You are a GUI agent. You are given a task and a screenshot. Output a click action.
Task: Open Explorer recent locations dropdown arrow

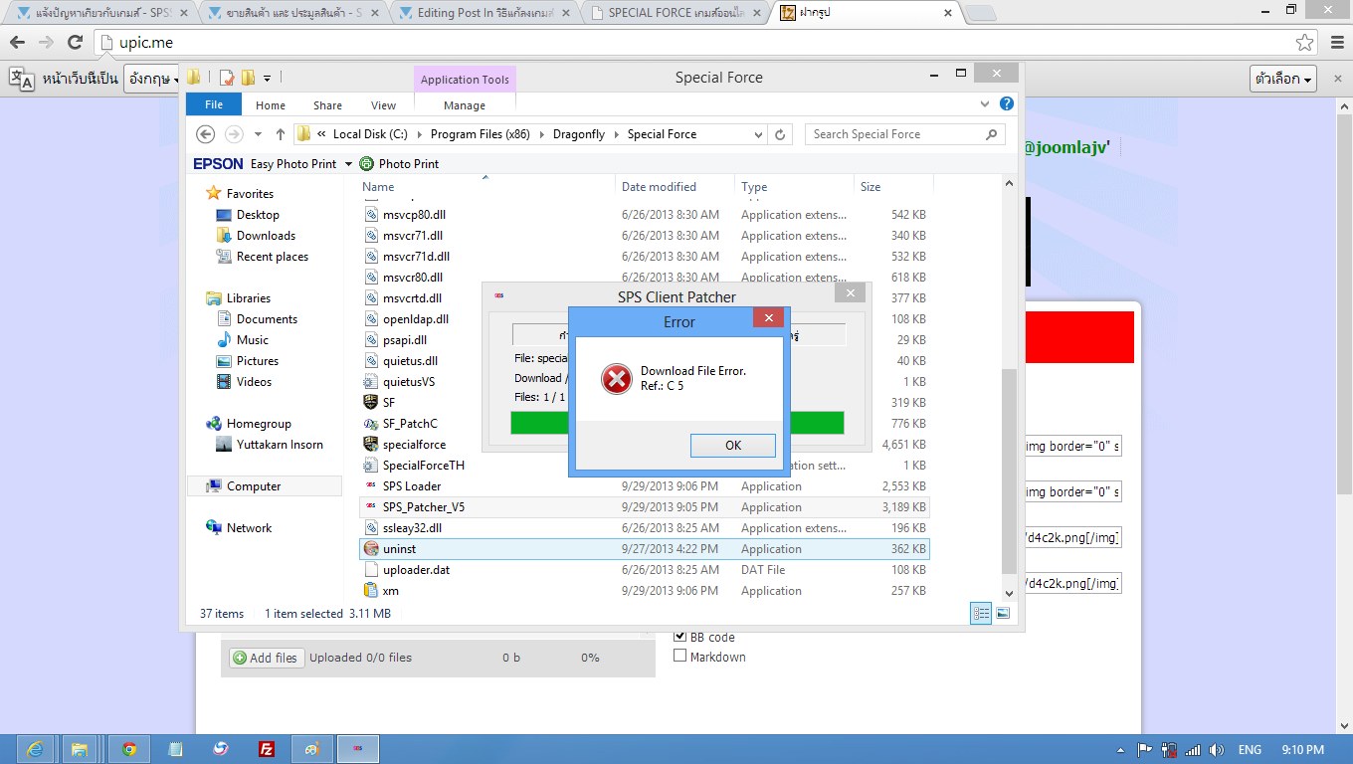[259, 134]
